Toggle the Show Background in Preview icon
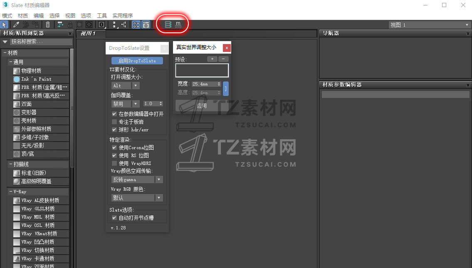This screenshot has height=268, width=472. tap(89, 25)
